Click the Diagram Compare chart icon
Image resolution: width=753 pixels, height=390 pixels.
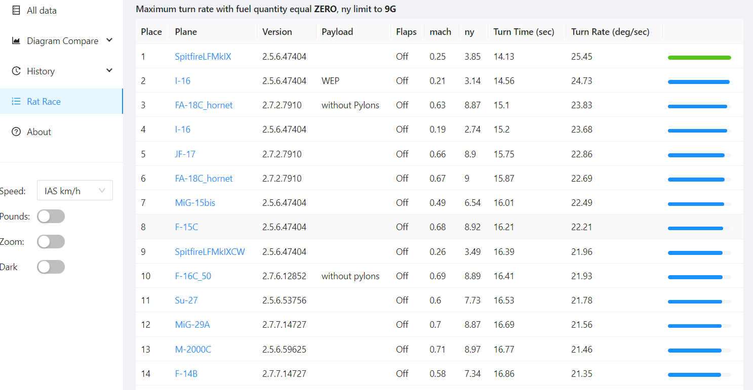16,40
